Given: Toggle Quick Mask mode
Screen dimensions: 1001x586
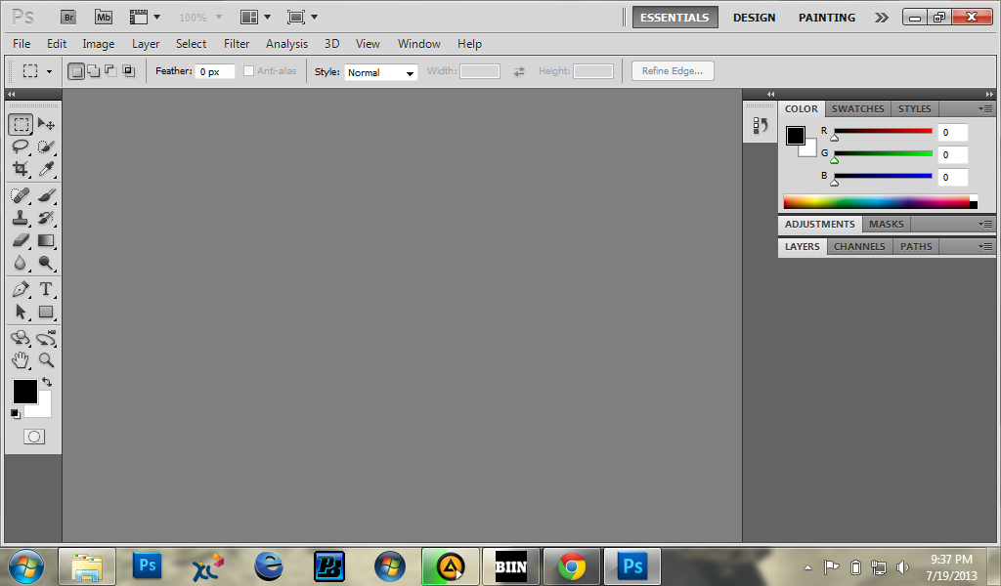Looking at the screenshot, I should pyautogui.click(x=34, y=437).
